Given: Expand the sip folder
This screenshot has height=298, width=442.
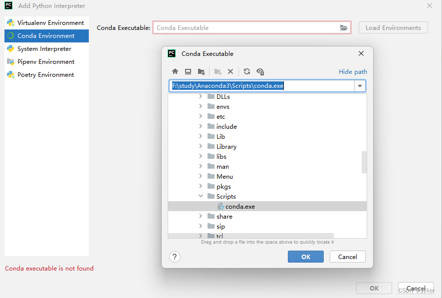Looking at the screenshot, I should [201, 226].
